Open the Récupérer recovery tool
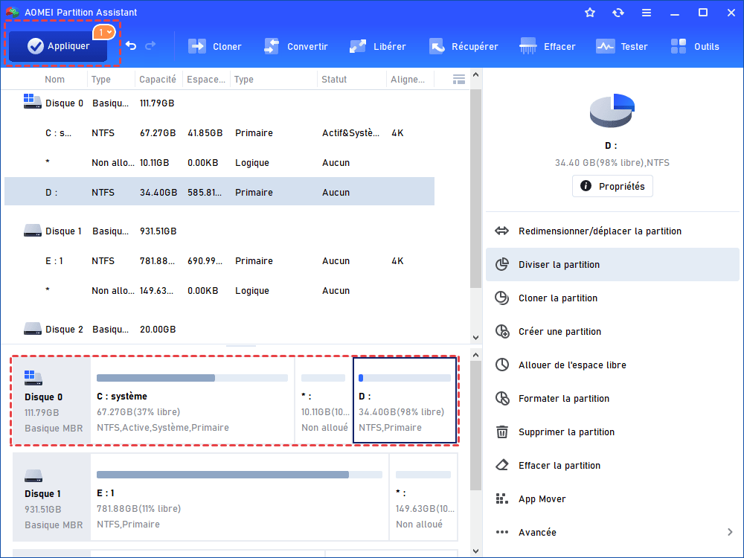 point(437,46)
